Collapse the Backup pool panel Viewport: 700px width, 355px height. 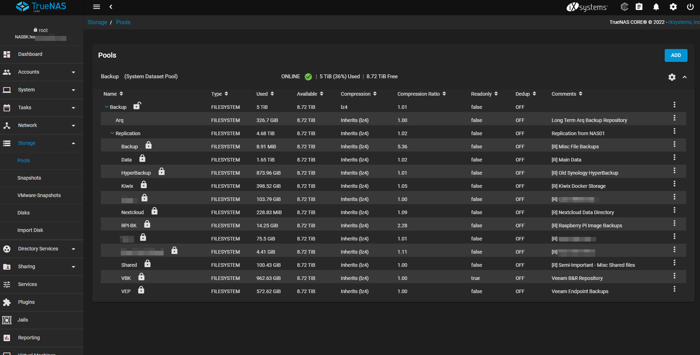685,77
